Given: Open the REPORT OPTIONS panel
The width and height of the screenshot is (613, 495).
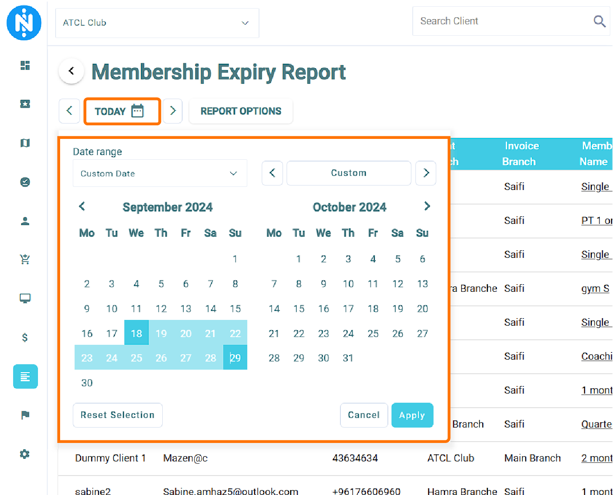Looking at the screenshot, I should (x=240, y=111).
